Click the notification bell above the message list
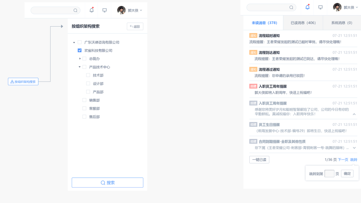Screen dimensions: 361x203 [307, 7]
